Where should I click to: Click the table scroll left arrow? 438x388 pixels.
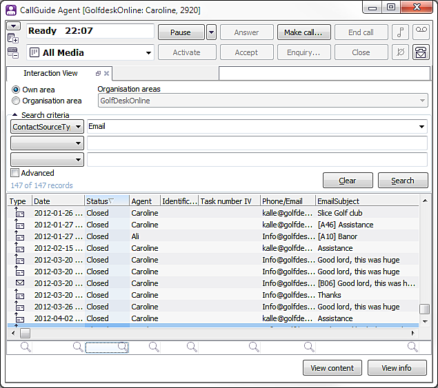(x=13, y=333)
